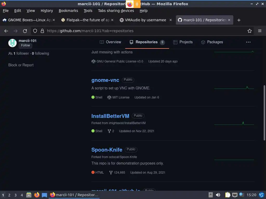Open the volume control in system tray
The image size is (266, 199).
click(218, 195)
